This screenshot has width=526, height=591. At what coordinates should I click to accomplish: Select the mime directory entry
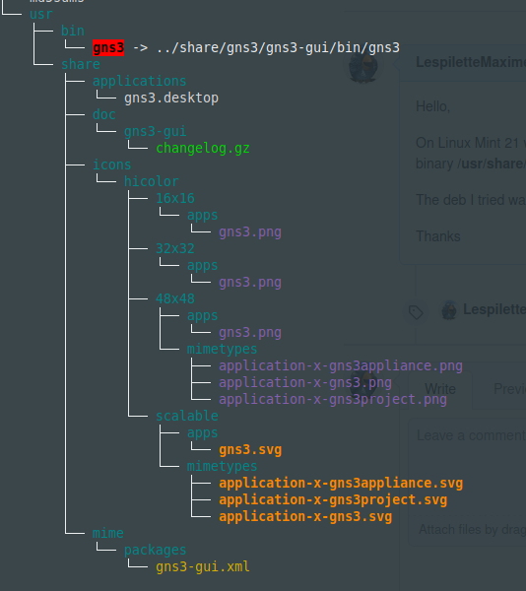(x=108, y=533)
